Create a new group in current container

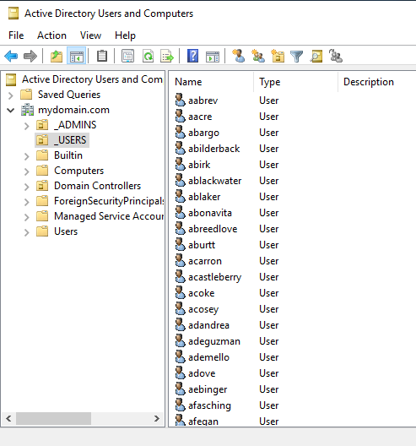(x=258, y=56)
